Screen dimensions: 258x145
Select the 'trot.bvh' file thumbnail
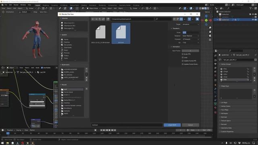click(x=121, y=33)
